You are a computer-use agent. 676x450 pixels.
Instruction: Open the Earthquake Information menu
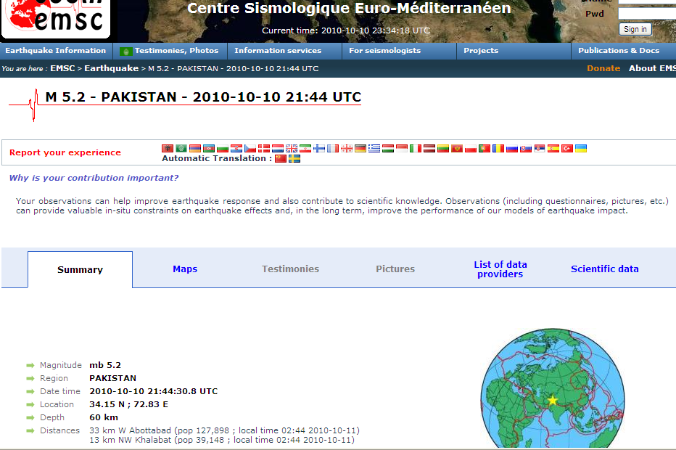56,51
